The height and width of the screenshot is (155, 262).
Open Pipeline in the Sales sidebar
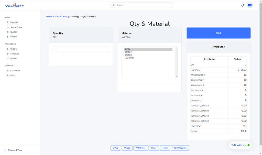pos(14,23)
